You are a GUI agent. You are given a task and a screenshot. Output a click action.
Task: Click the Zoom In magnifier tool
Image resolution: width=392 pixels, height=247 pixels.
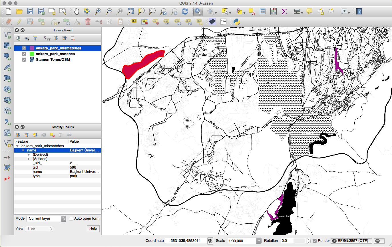coord(98,11)
